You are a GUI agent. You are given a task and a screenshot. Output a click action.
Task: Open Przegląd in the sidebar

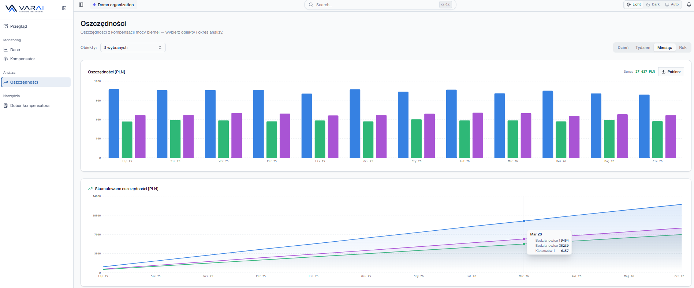36,26
